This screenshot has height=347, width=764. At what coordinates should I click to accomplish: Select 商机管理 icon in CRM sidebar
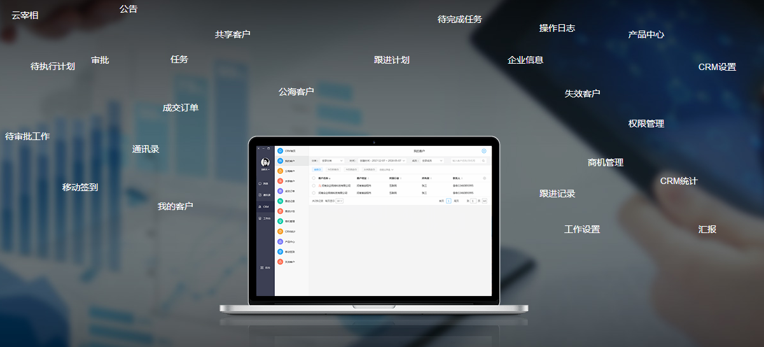(x=280, y=222)
